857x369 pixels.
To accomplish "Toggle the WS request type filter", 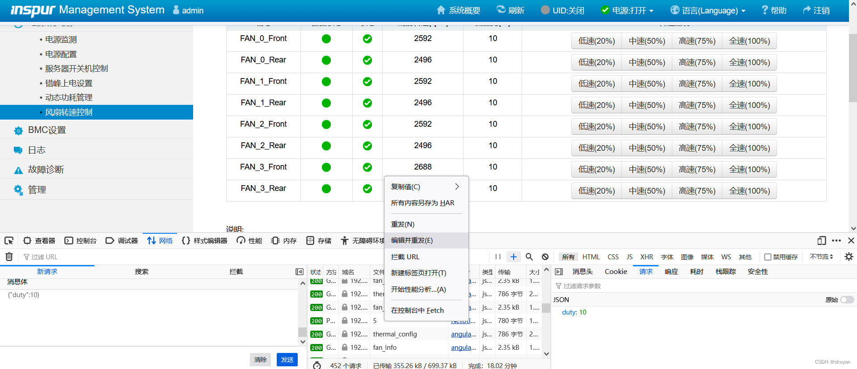I will (x=726, y=257).
